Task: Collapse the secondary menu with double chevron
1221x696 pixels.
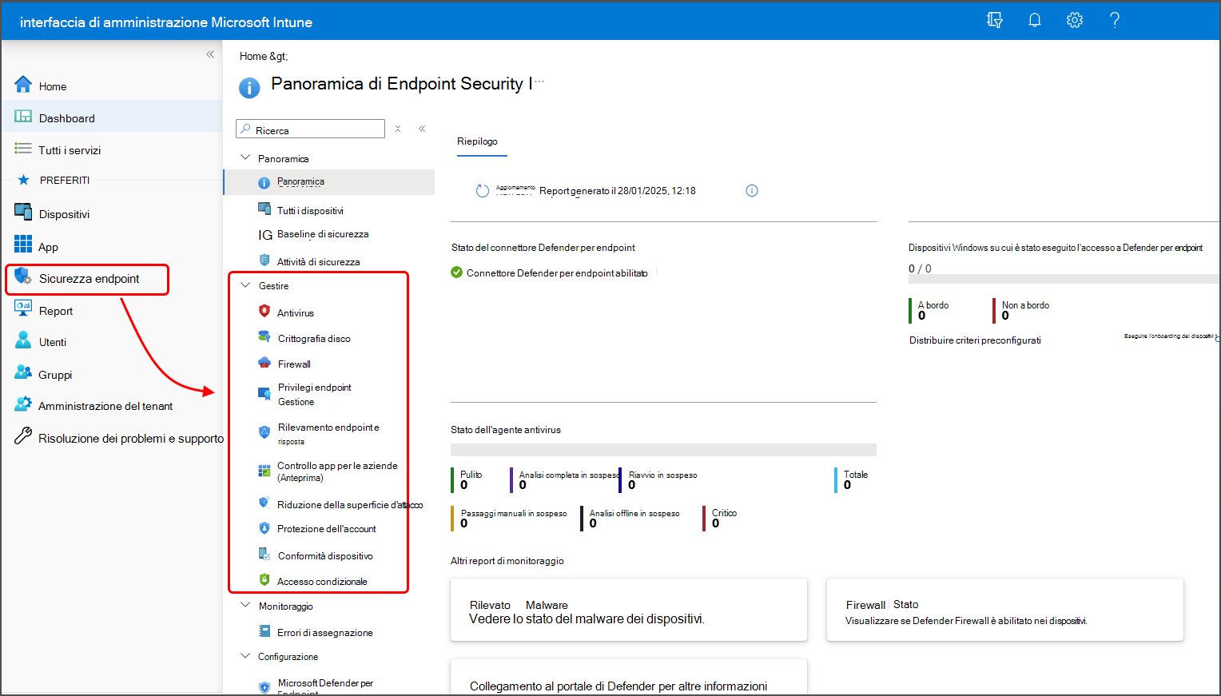Action: pos(422,129)
